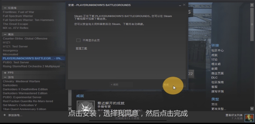Open 商店页面 link

point(217,73)
